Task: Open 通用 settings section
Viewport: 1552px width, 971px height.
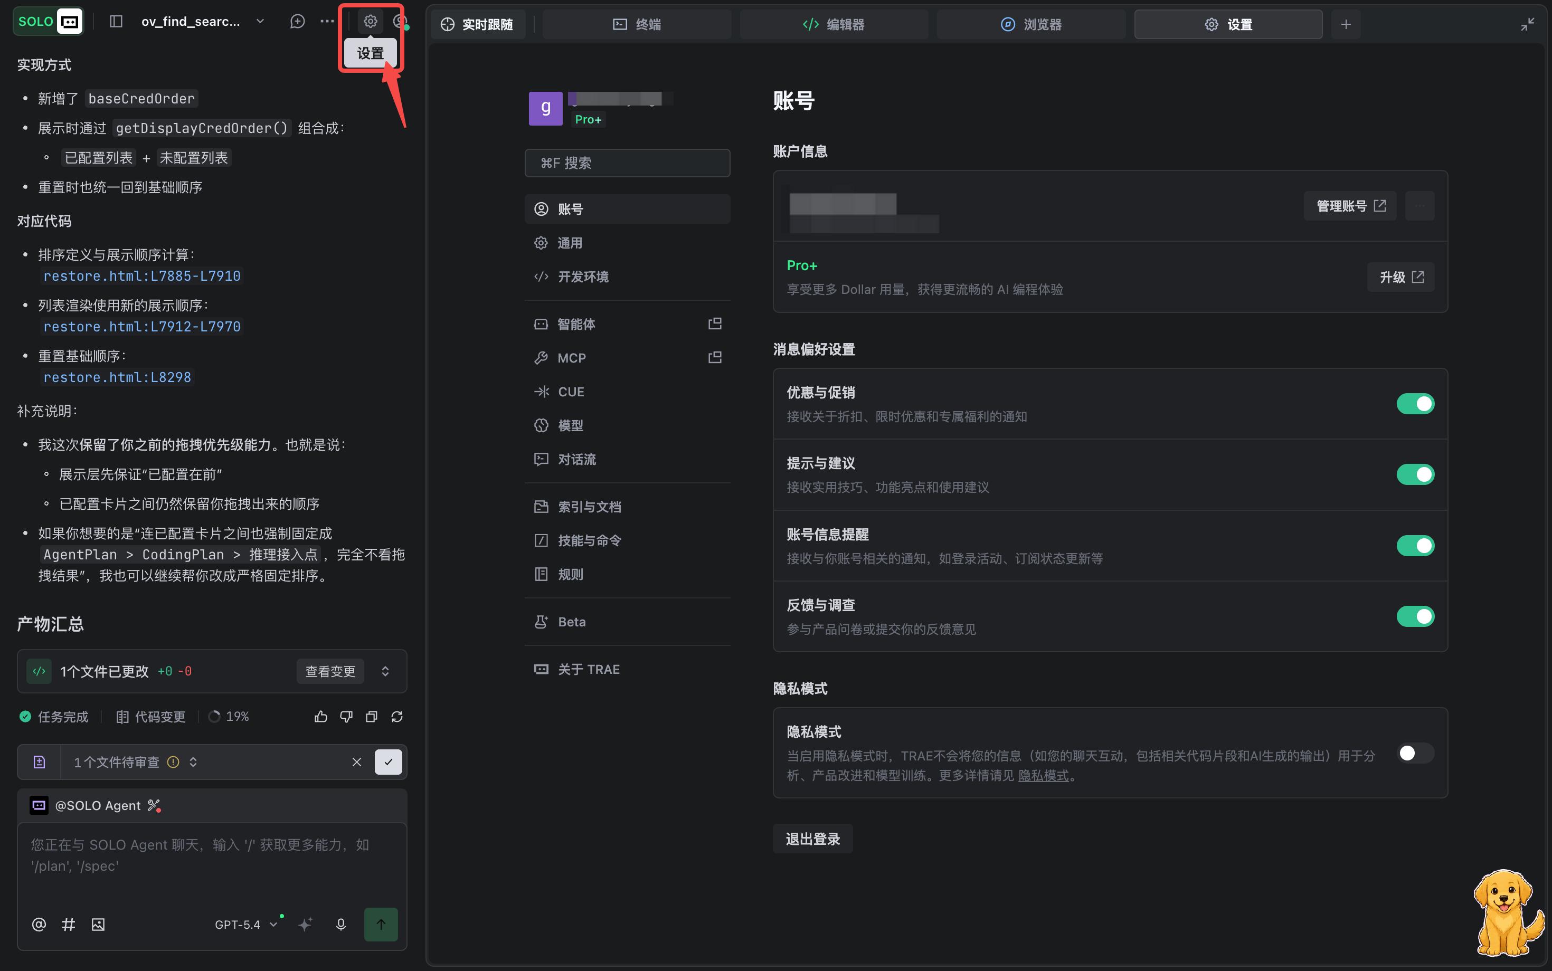Action: click(x=627, y=243)
